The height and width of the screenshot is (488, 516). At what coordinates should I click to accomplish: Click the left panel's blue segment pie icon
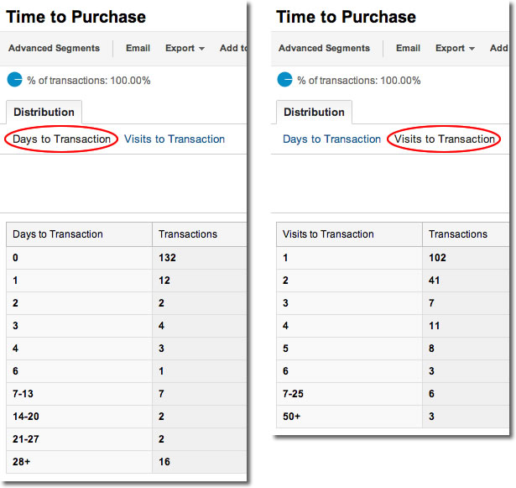coord(14,80)
